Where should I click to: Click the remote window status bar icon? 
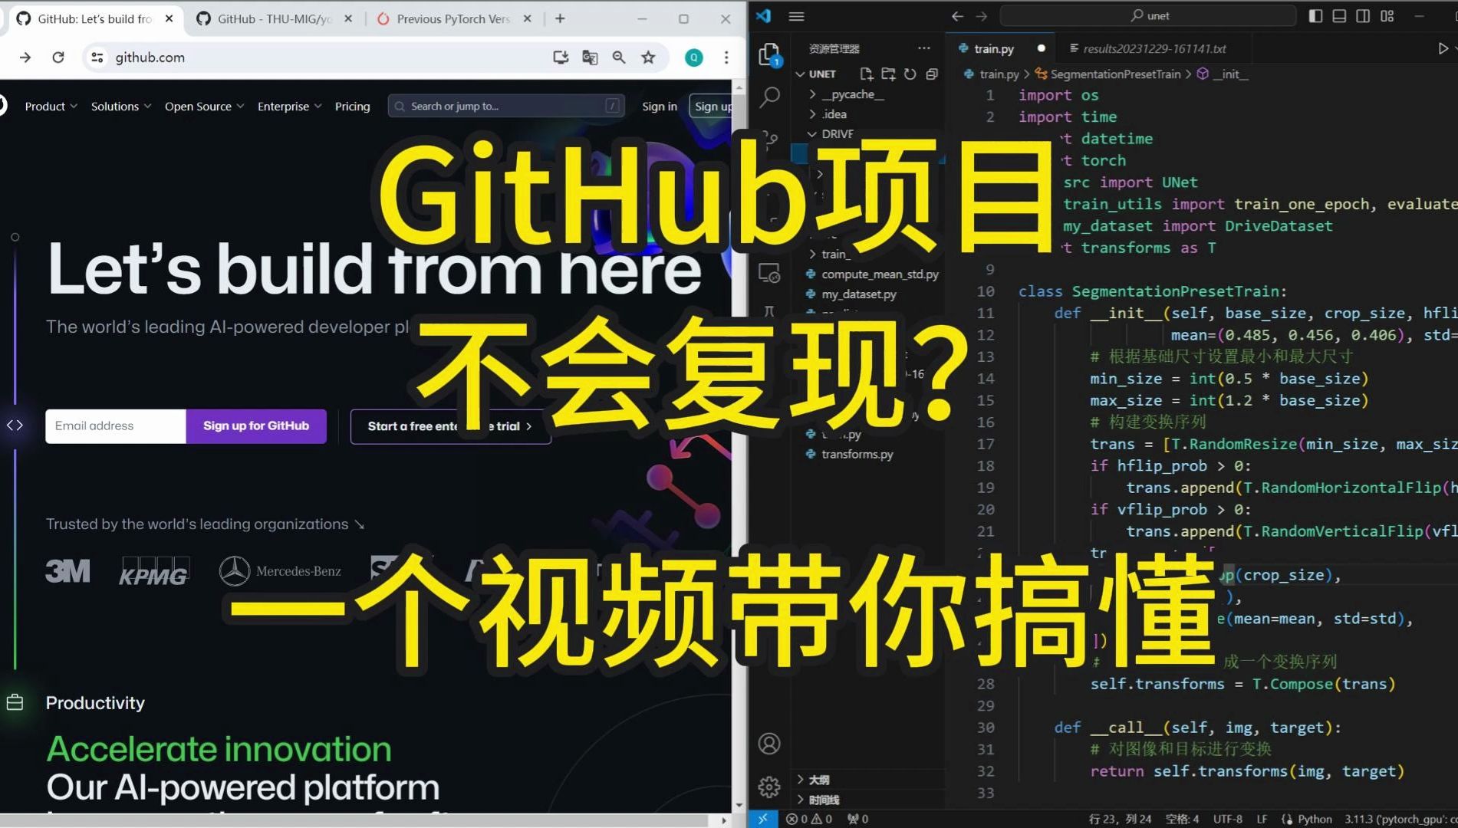762,819
